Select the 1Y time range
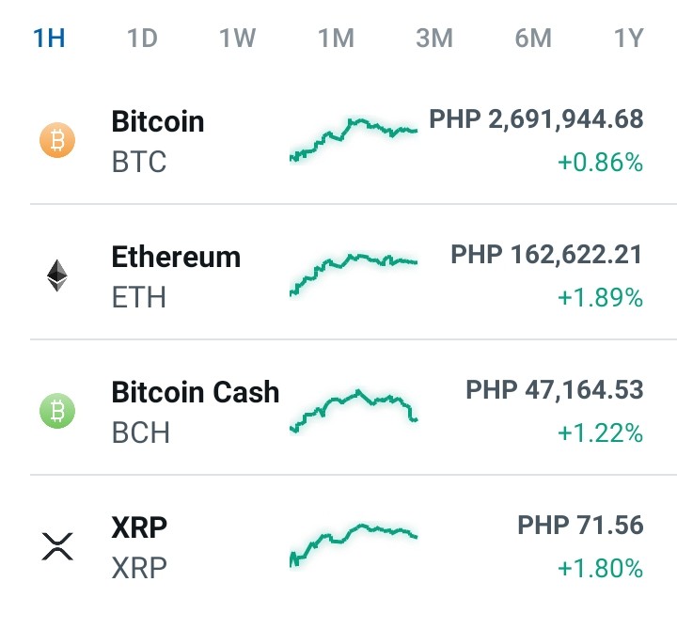 pyautogui.click(x=629, y=38)
